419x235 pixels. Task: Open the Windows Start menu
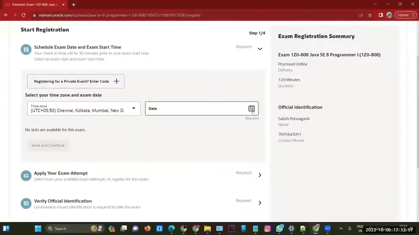(38, 228)
